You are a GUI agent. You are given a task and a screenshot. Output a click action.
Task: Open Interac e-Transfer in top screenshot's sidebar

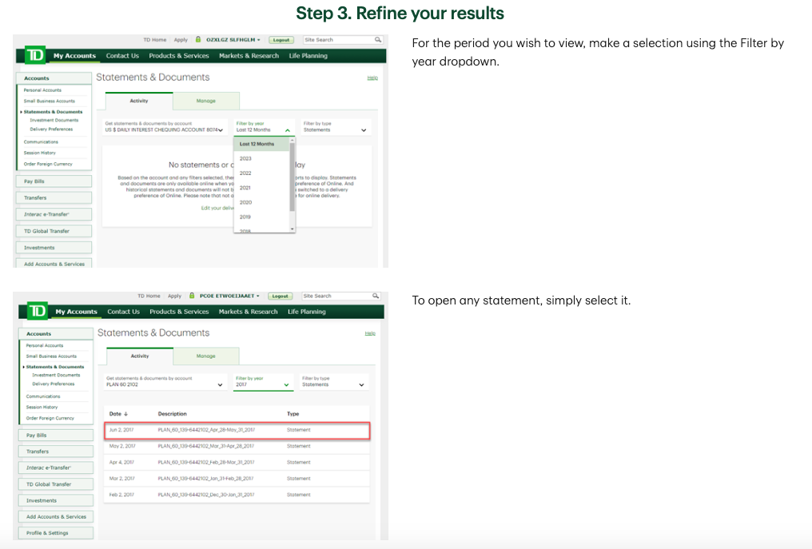click(54, 214)
